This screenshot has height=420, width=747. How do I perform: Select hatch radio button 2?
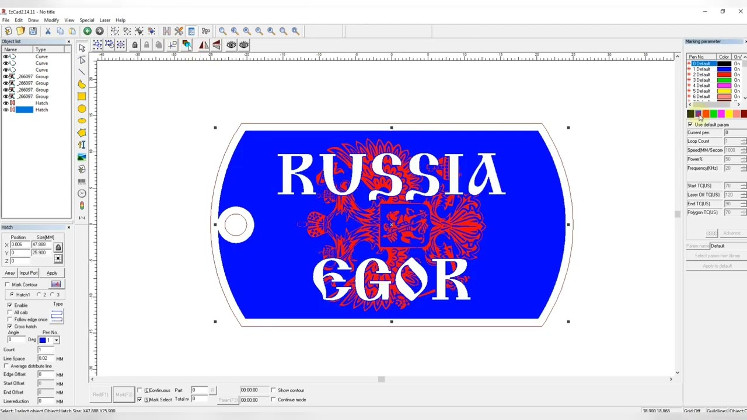(x=39, y=295)
